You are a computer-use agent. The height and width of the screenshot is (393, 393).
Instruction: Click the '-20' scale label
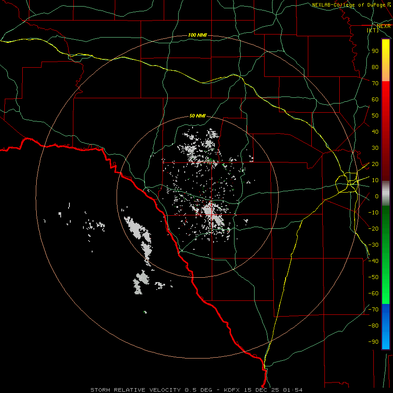(x=373, y=228)
